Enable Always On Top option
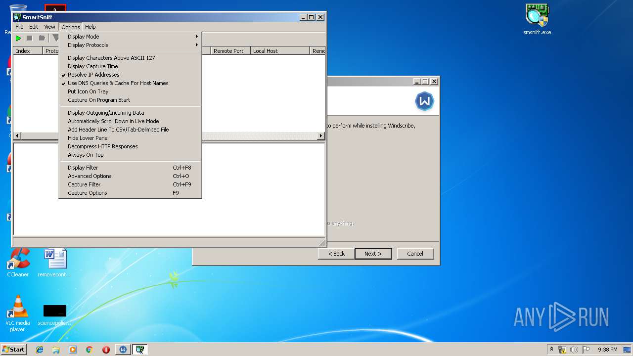Image resolution: width=633 pixels, height=356 pixels. pyautogui.click(x=131, y=155)
